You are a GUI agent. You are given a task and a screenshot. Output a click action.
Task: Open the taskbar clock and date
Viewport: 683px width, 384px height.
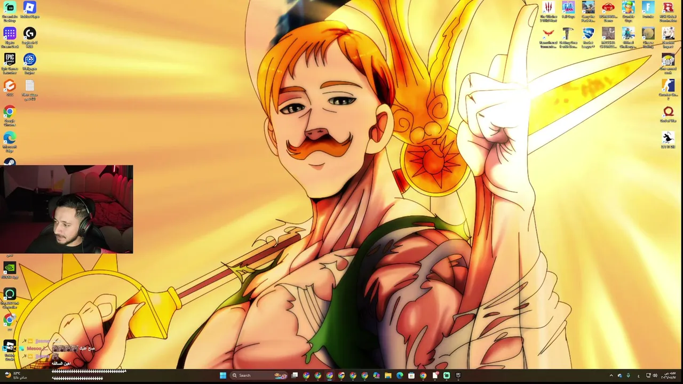669,375
